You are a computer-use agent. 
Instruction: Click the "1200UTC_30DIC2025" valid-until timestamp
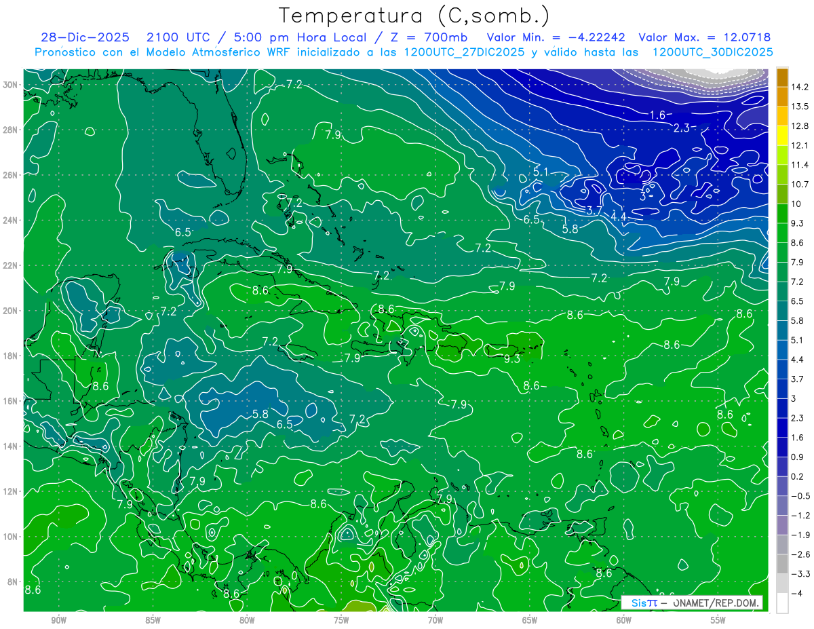[x=712, y=52]
